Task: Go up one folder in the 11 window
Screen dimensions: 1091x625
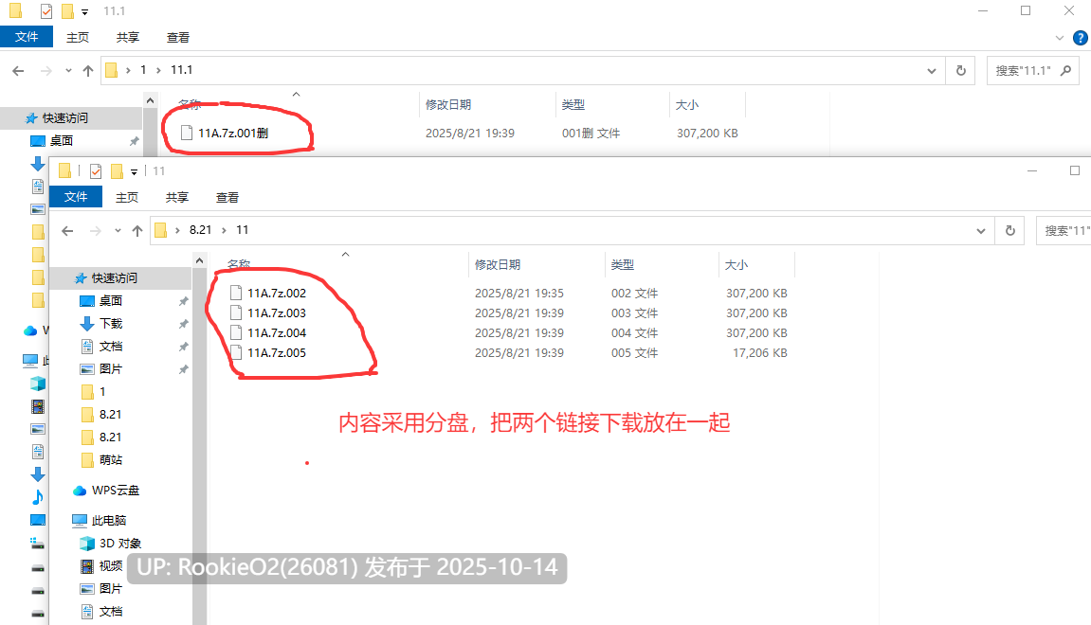Action: 137,231
